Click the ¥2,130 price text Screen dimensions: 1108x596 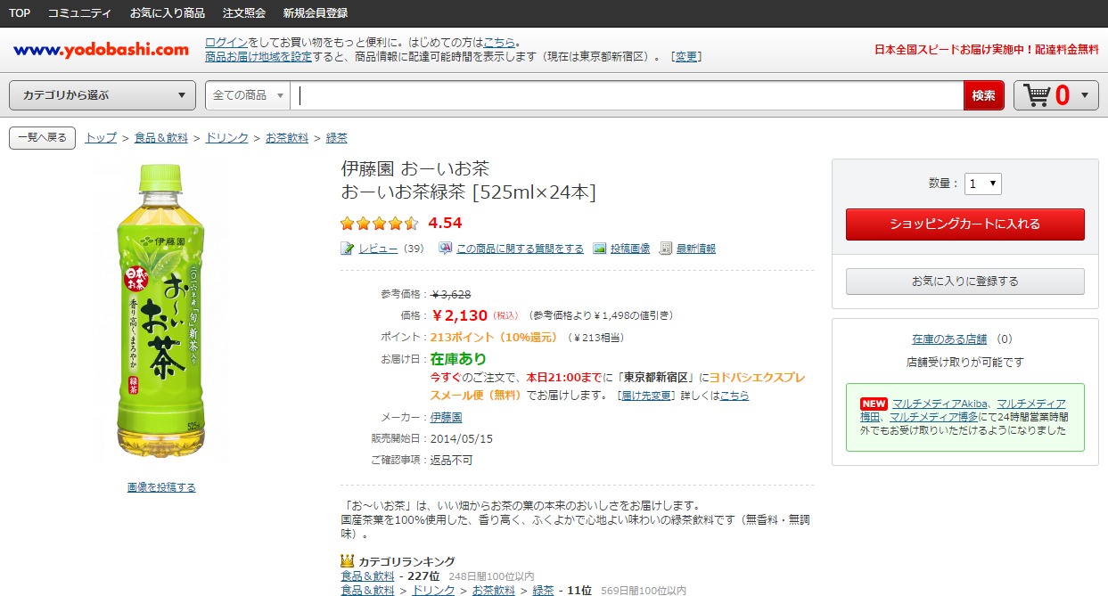click(460, 314)
